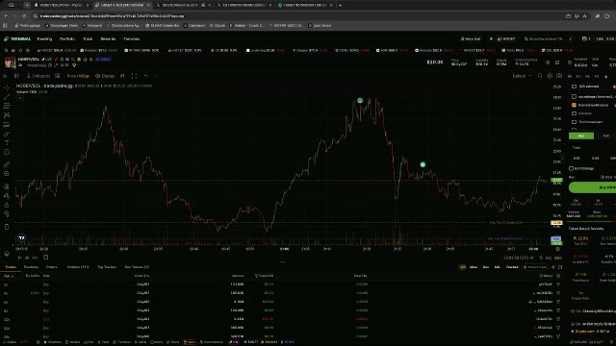Toggle the chart Display option

point(105,76)
